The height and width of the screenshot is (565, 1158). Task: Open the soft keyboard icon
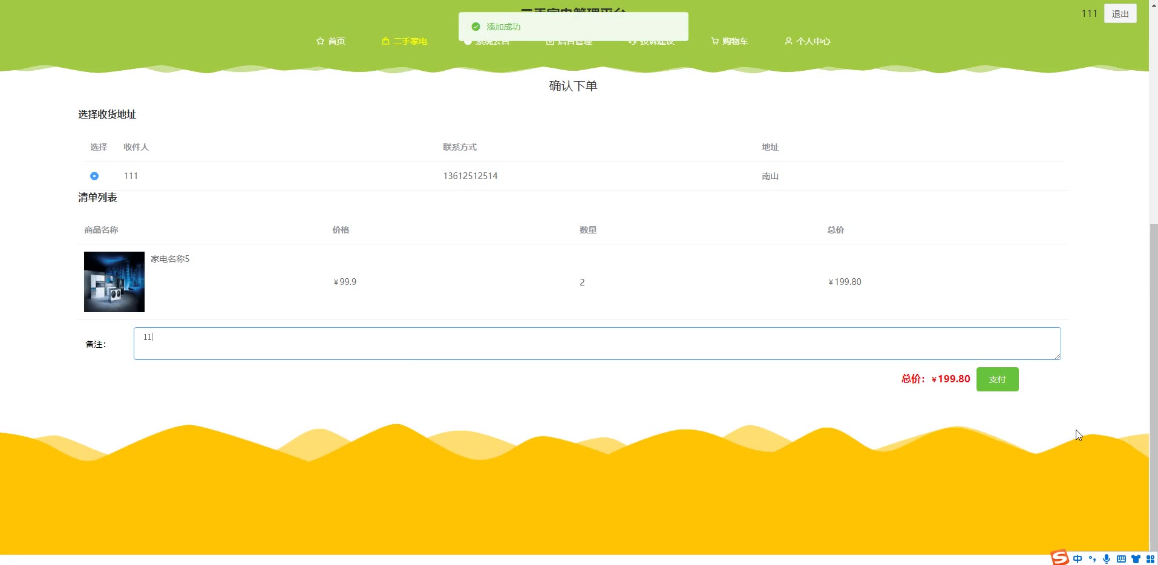(x=1121, y=559)
